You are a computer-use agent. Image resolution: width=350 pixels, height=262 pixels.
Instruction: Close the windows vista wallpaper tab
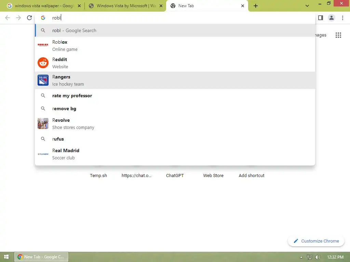79,6
